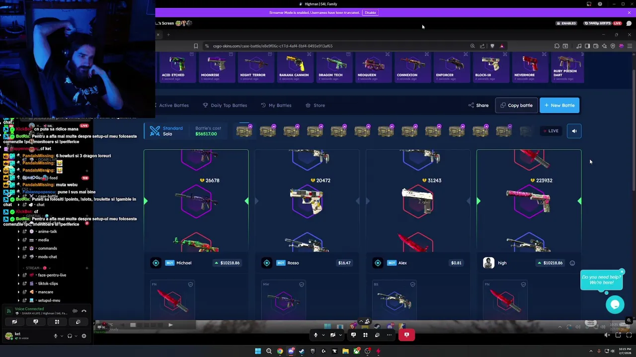Open the live support chat bubble
Image resolution: width=636 pixels, height=357 pixels.
pos(615,304)
